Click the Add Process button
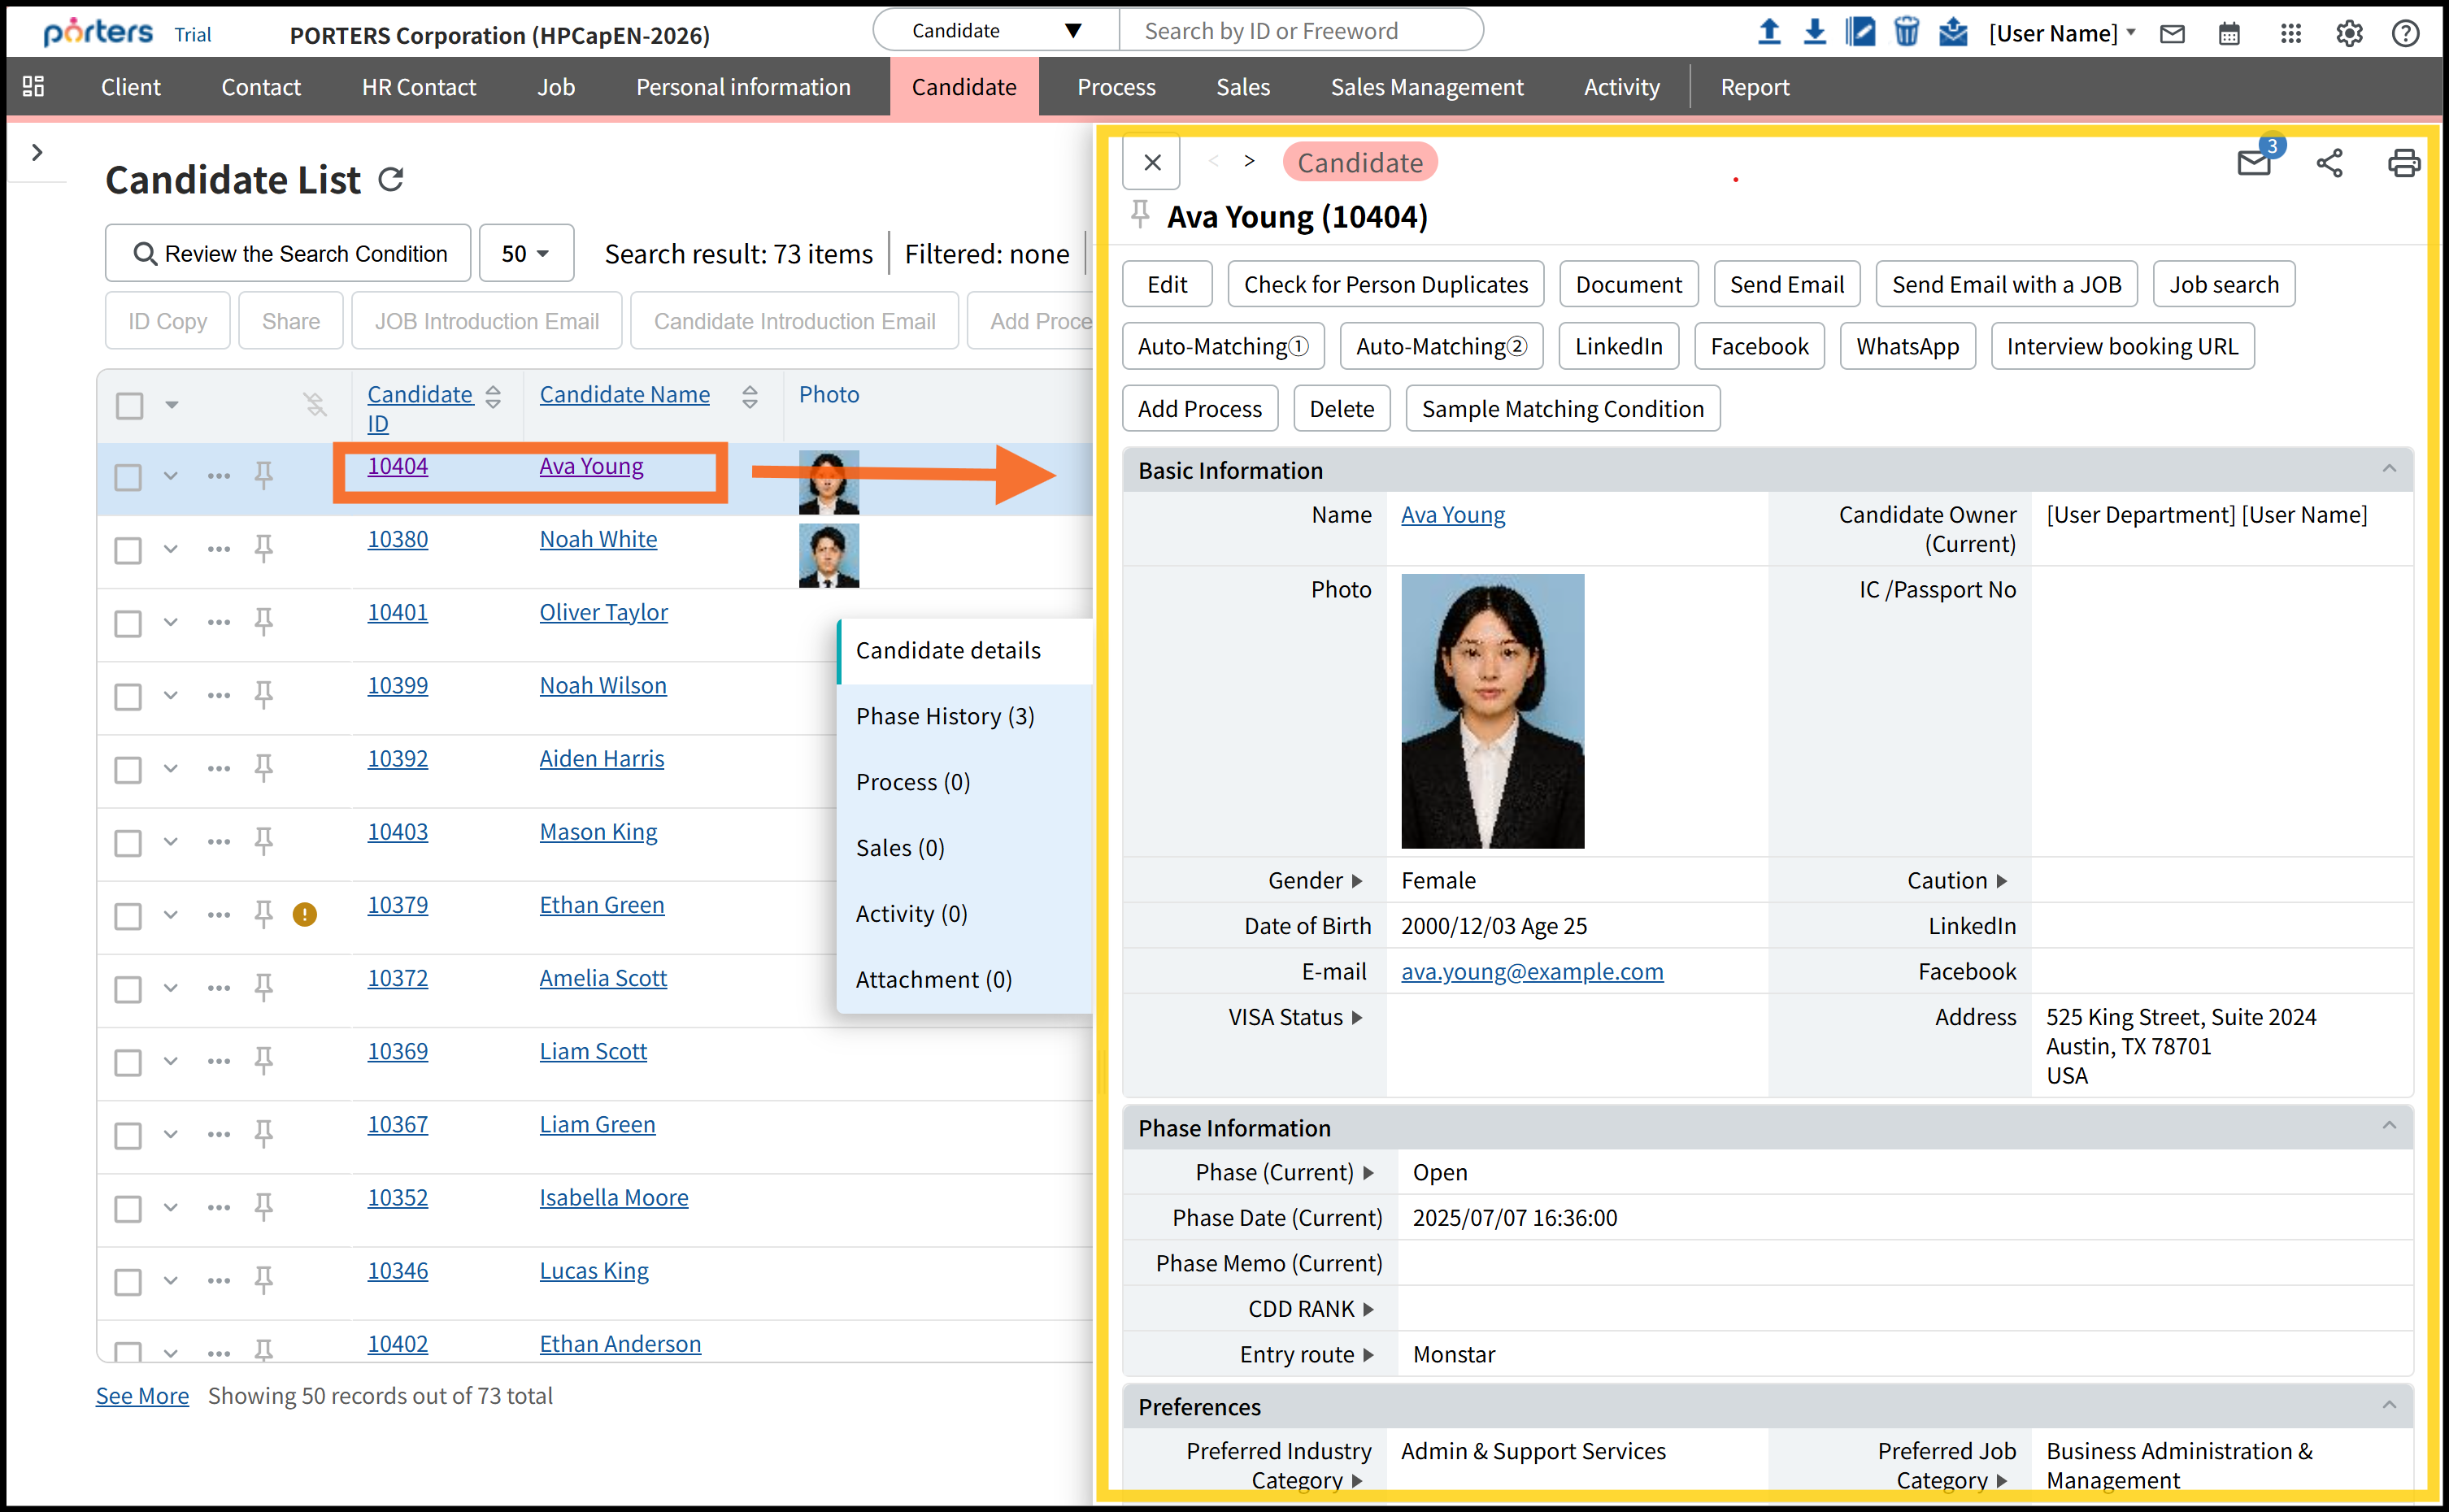Viewport: 2449px width, 1512px height. point(1199,409)
